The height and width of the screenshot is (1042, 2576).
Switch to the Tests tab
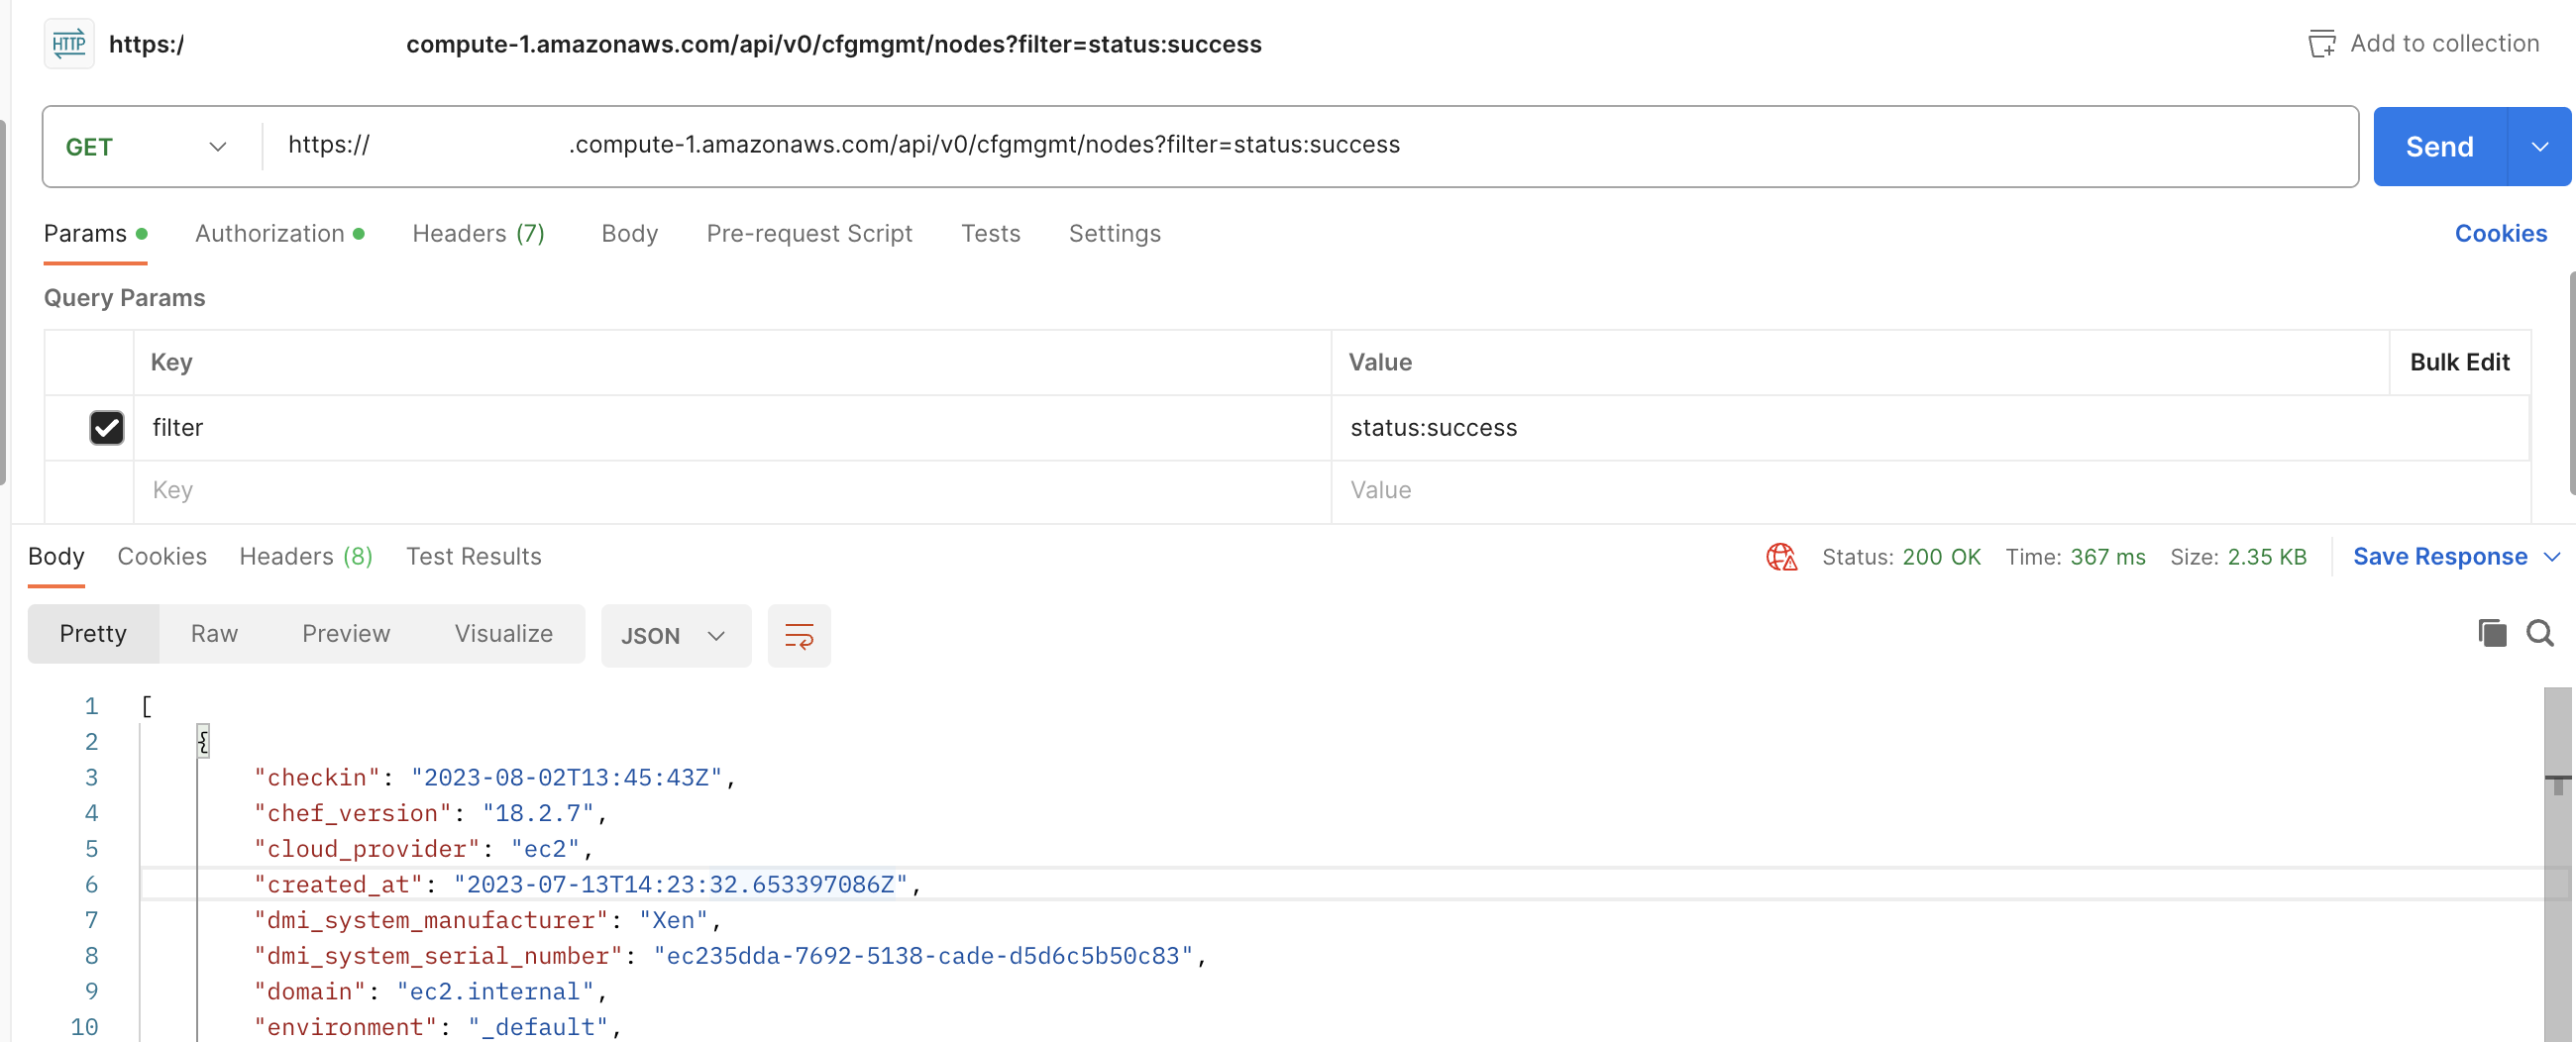(x=989, y=234)
